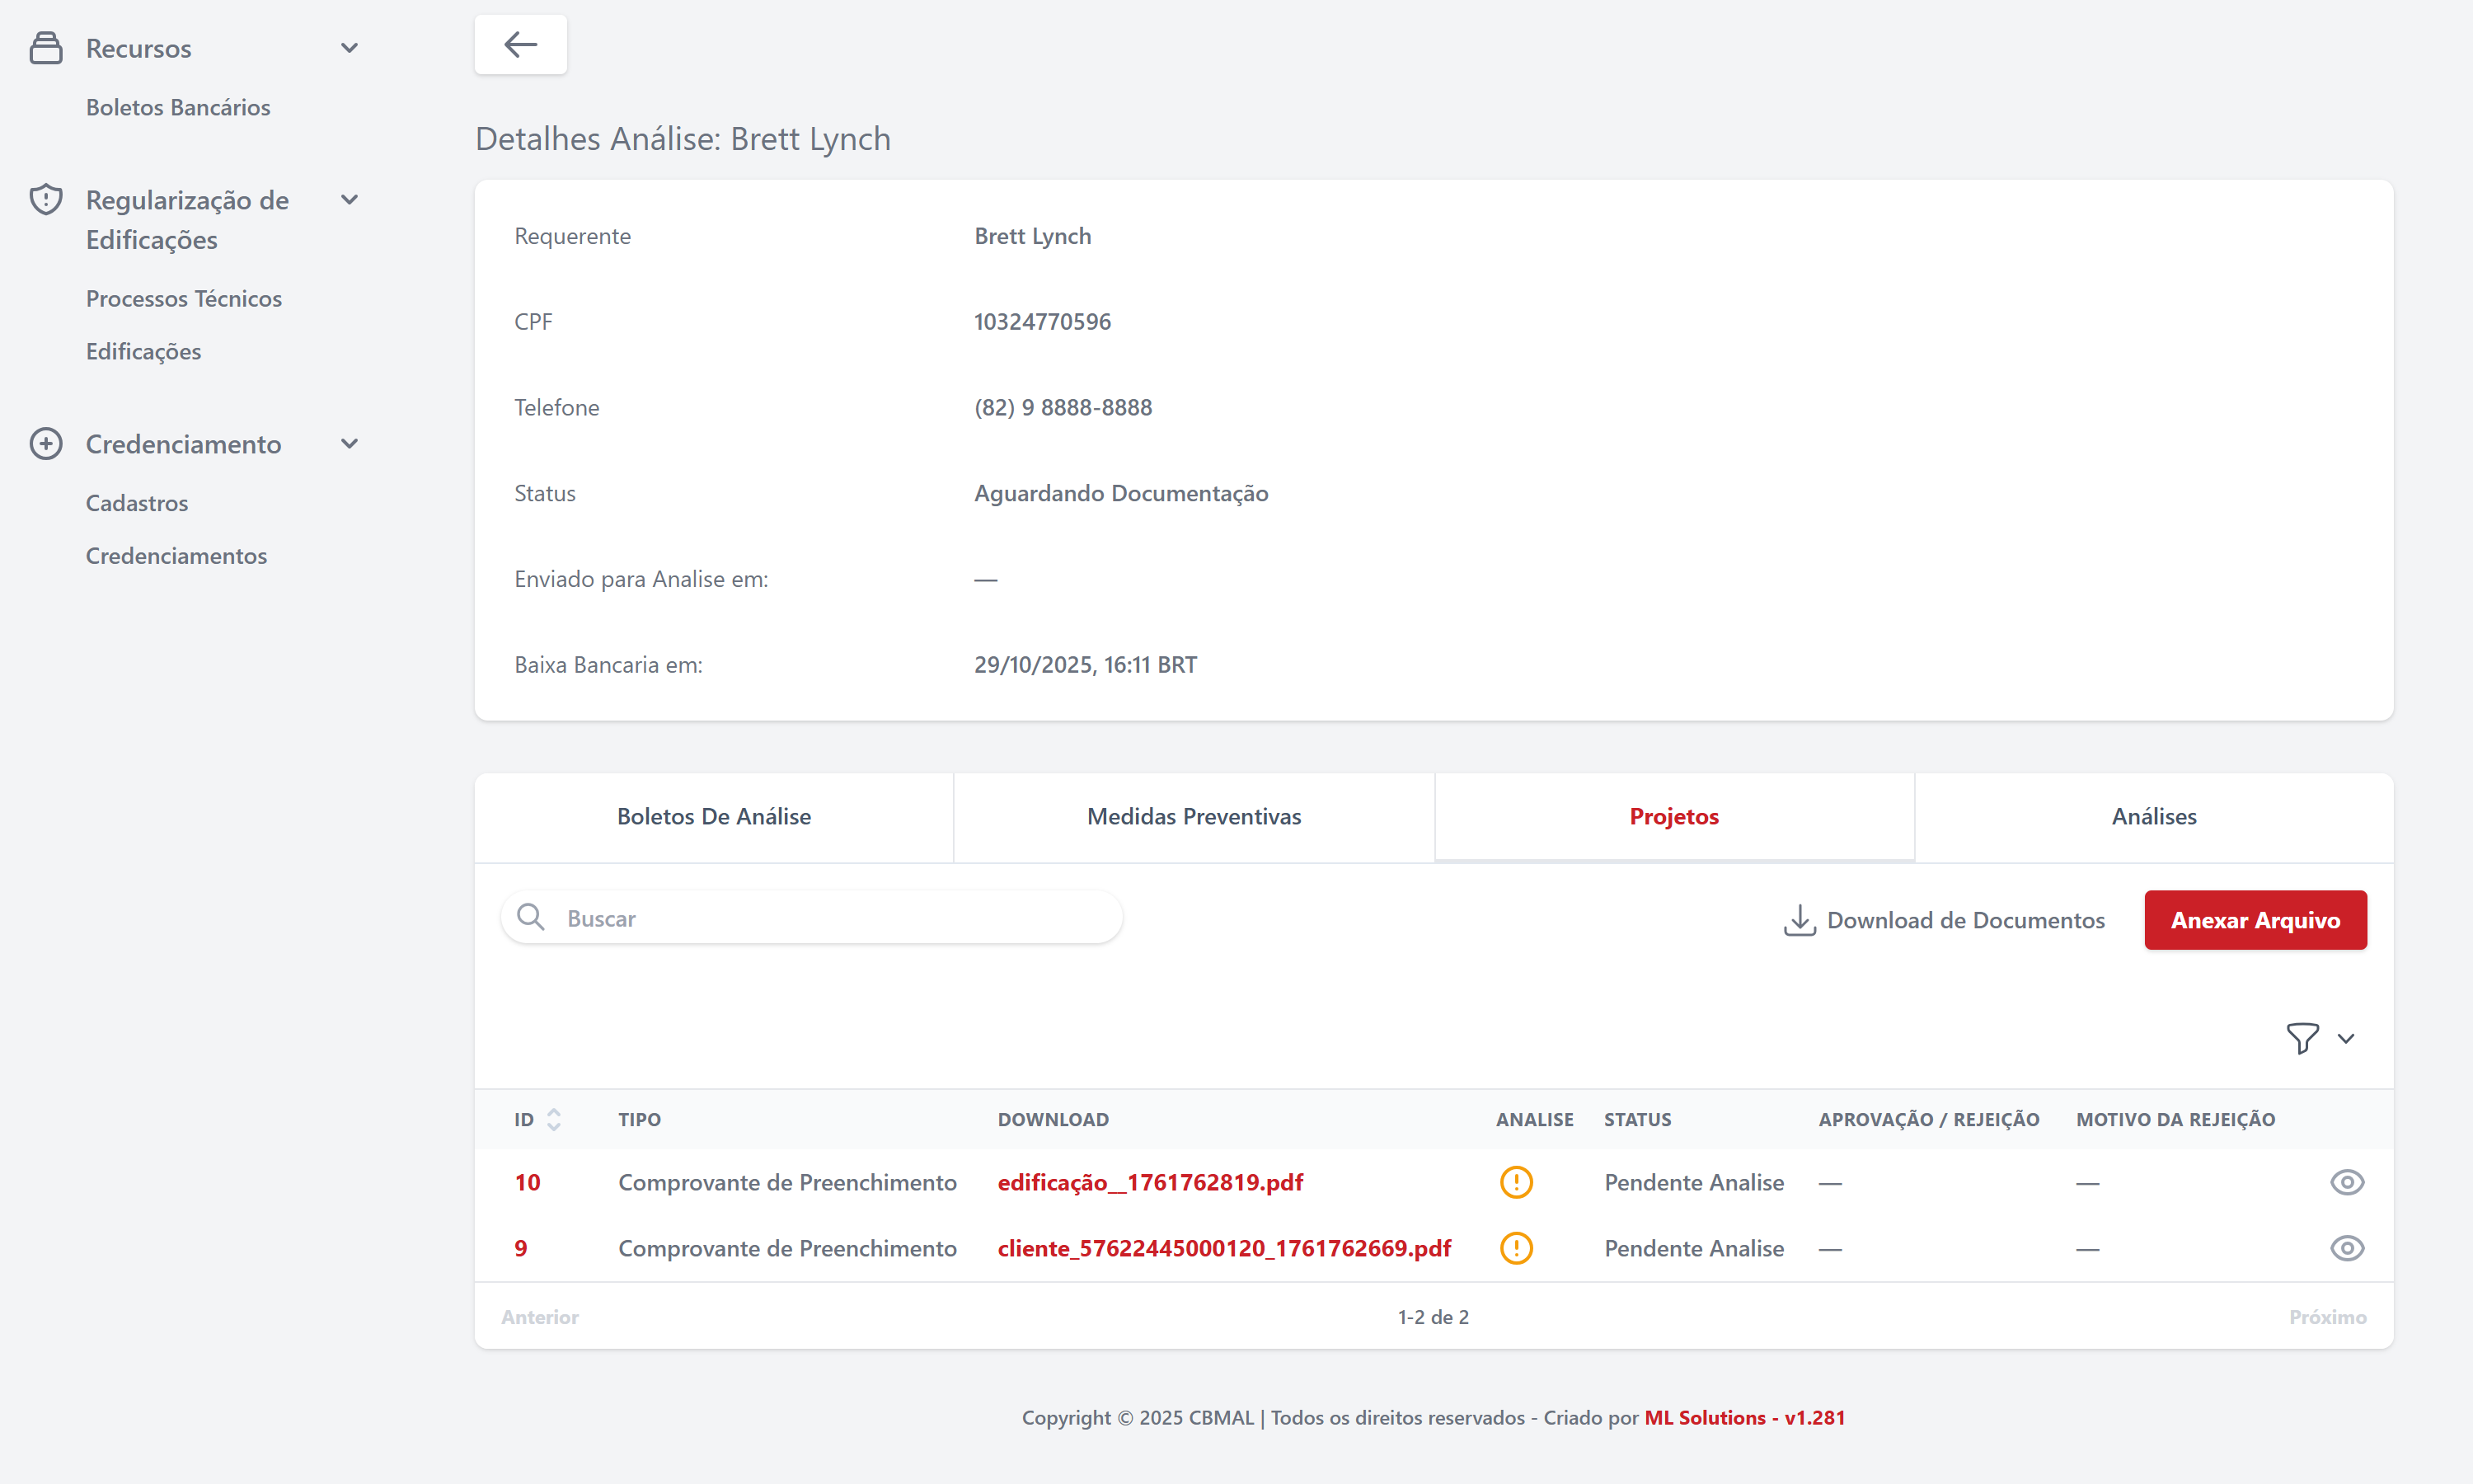Image resolution: width=2473 pixels, height=1484 pixels.
Task: Focus the Buscar search field
Action: pyautogui.click(x=829, y=918)
